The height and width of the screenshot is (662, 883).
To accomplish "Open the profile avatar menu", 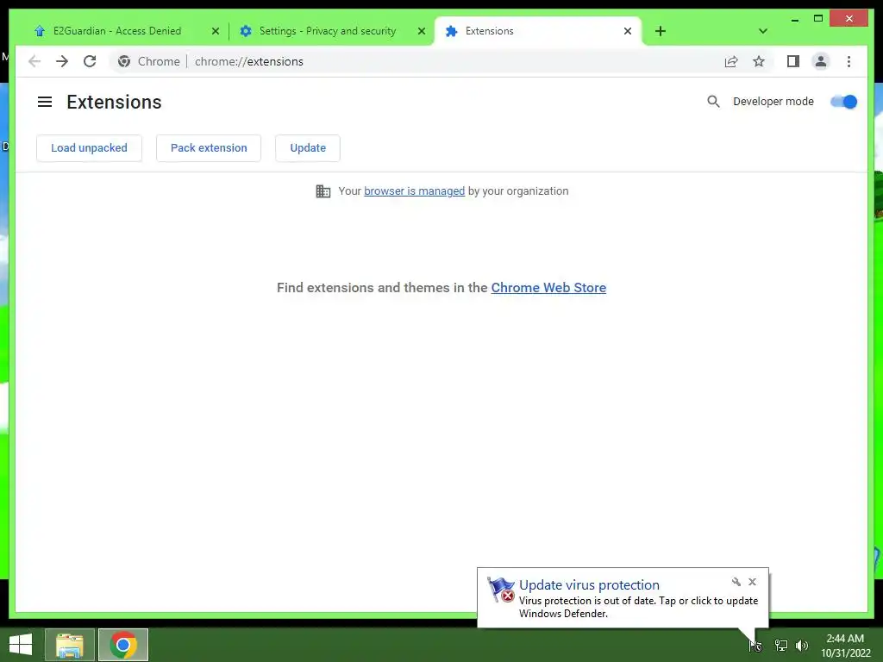I will pyautogui.click(x=821, y=61).
